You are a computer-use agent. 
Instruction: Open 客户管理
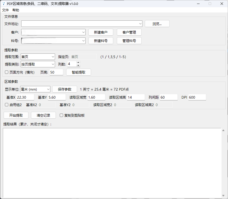coord(129,32)
